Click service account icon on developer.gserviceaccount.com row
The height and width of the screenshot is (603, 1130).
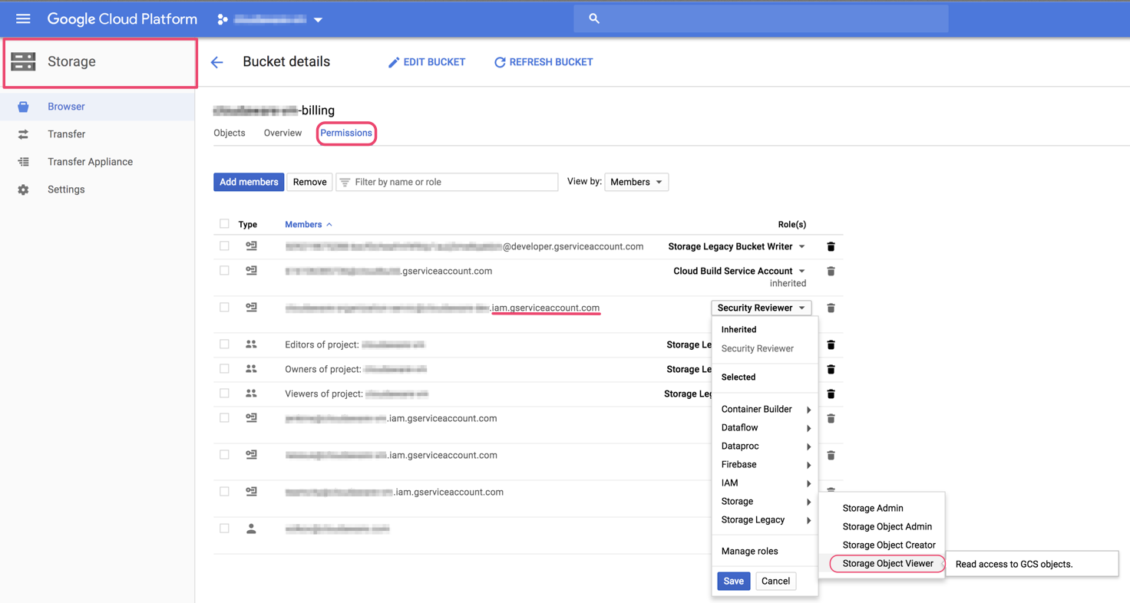(x=251, y=246)
